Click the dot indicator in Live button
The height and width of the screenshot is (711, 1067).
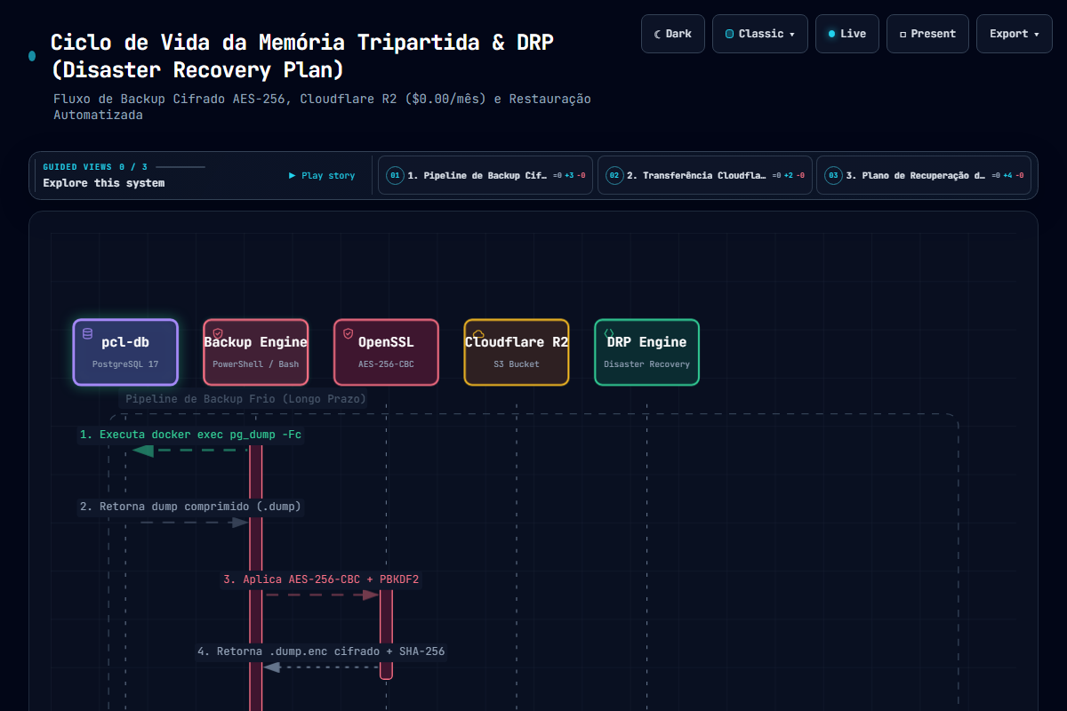[831, 34]
